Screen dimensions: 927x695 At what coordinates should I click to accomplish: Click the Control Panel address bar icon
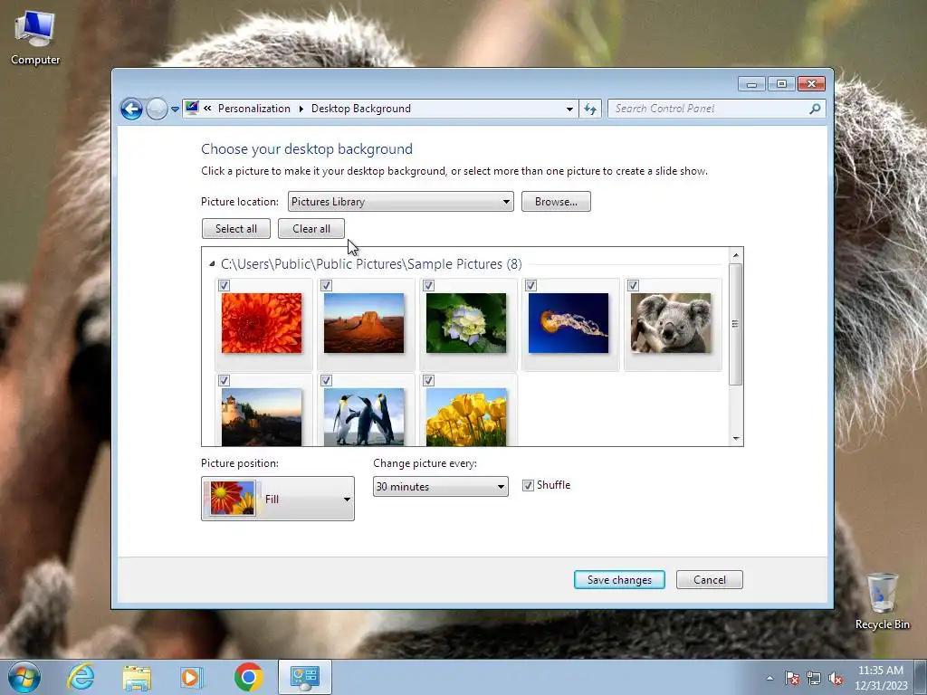coord(192,108)
